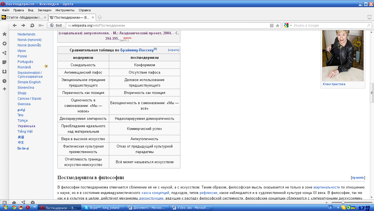374x211 pixels.
Task: Collapse the table via [скрыть] link
Action: (174, 50)
